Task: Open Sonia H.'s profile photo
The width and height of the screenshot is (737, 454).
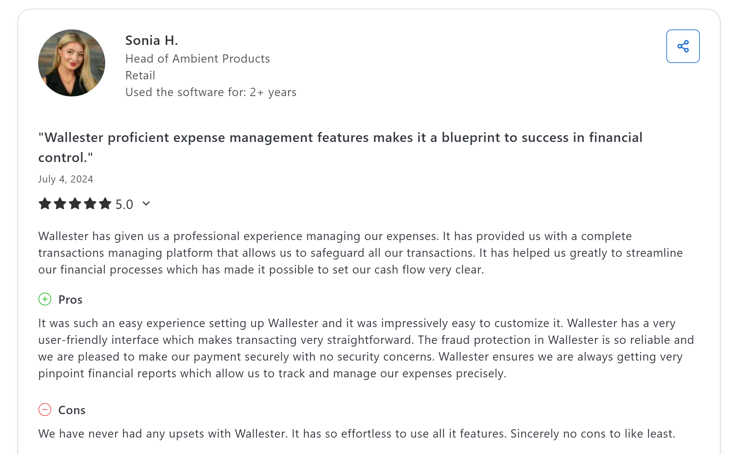Action: click(72, 63)
